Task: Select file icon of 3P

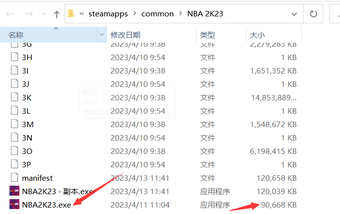Action: [x=14, y=164]
